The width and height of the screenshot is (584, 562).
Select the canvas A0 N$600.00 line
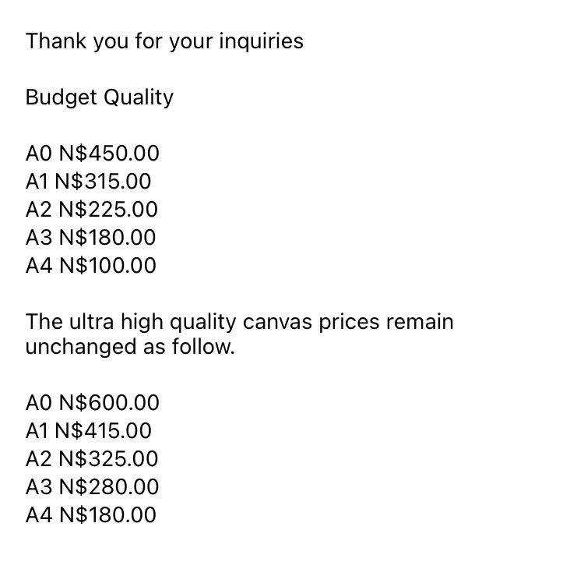(93, 402)
